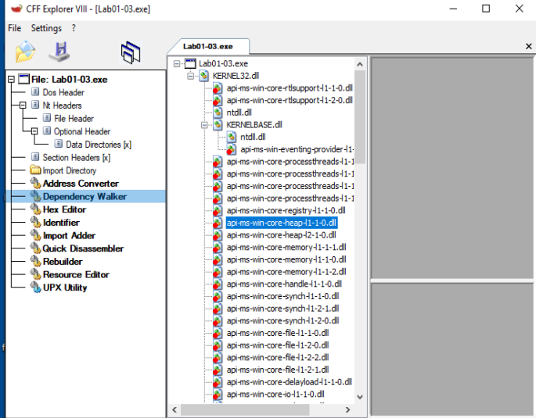The width and height of the screenshot is (536, 418).
Task: Click icon beside api-ms-win-core-heap-l2-1-0.dll
Action: click(x=218, y=235)
